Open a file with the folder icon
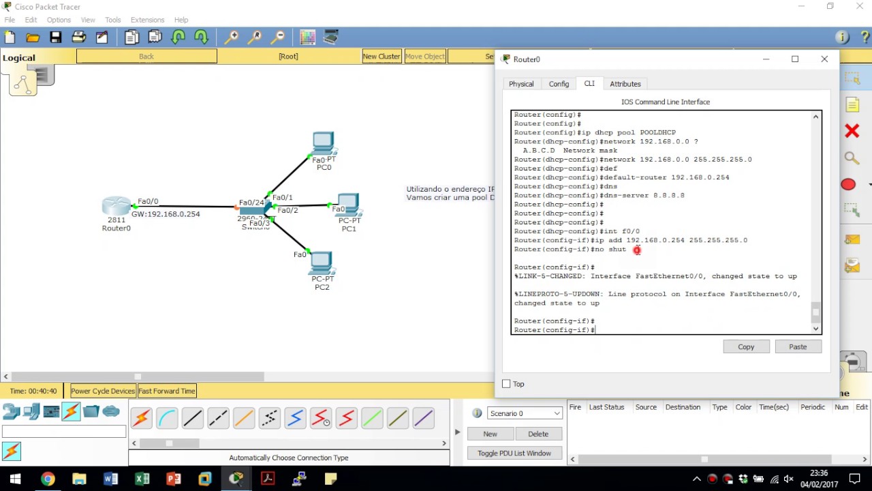The height and width of the screenshot is (491, 872). [33, 38]
